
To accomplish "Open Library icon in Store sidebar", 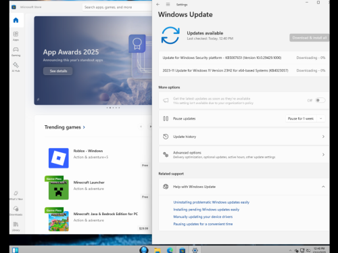I will pyautogui.click(x=16, y=226).
